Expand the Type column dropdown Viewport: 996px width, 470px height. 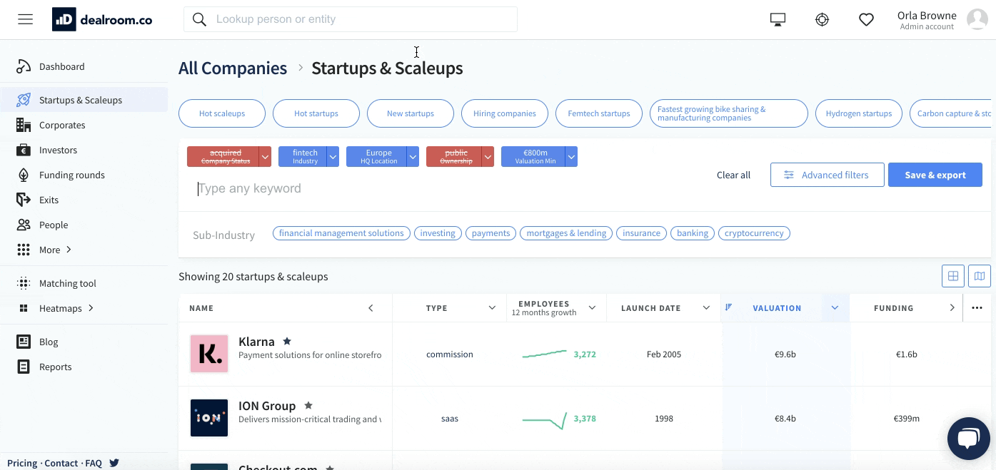(492, 308)
